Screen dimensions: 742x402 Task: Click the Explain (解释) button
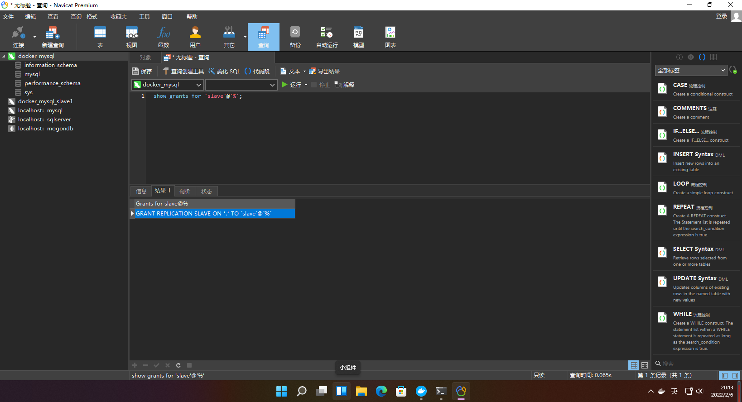tap(344, 85)
